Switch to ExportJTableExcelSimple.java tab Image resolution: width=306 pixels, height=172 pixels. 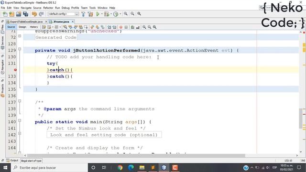pos(26,21)
